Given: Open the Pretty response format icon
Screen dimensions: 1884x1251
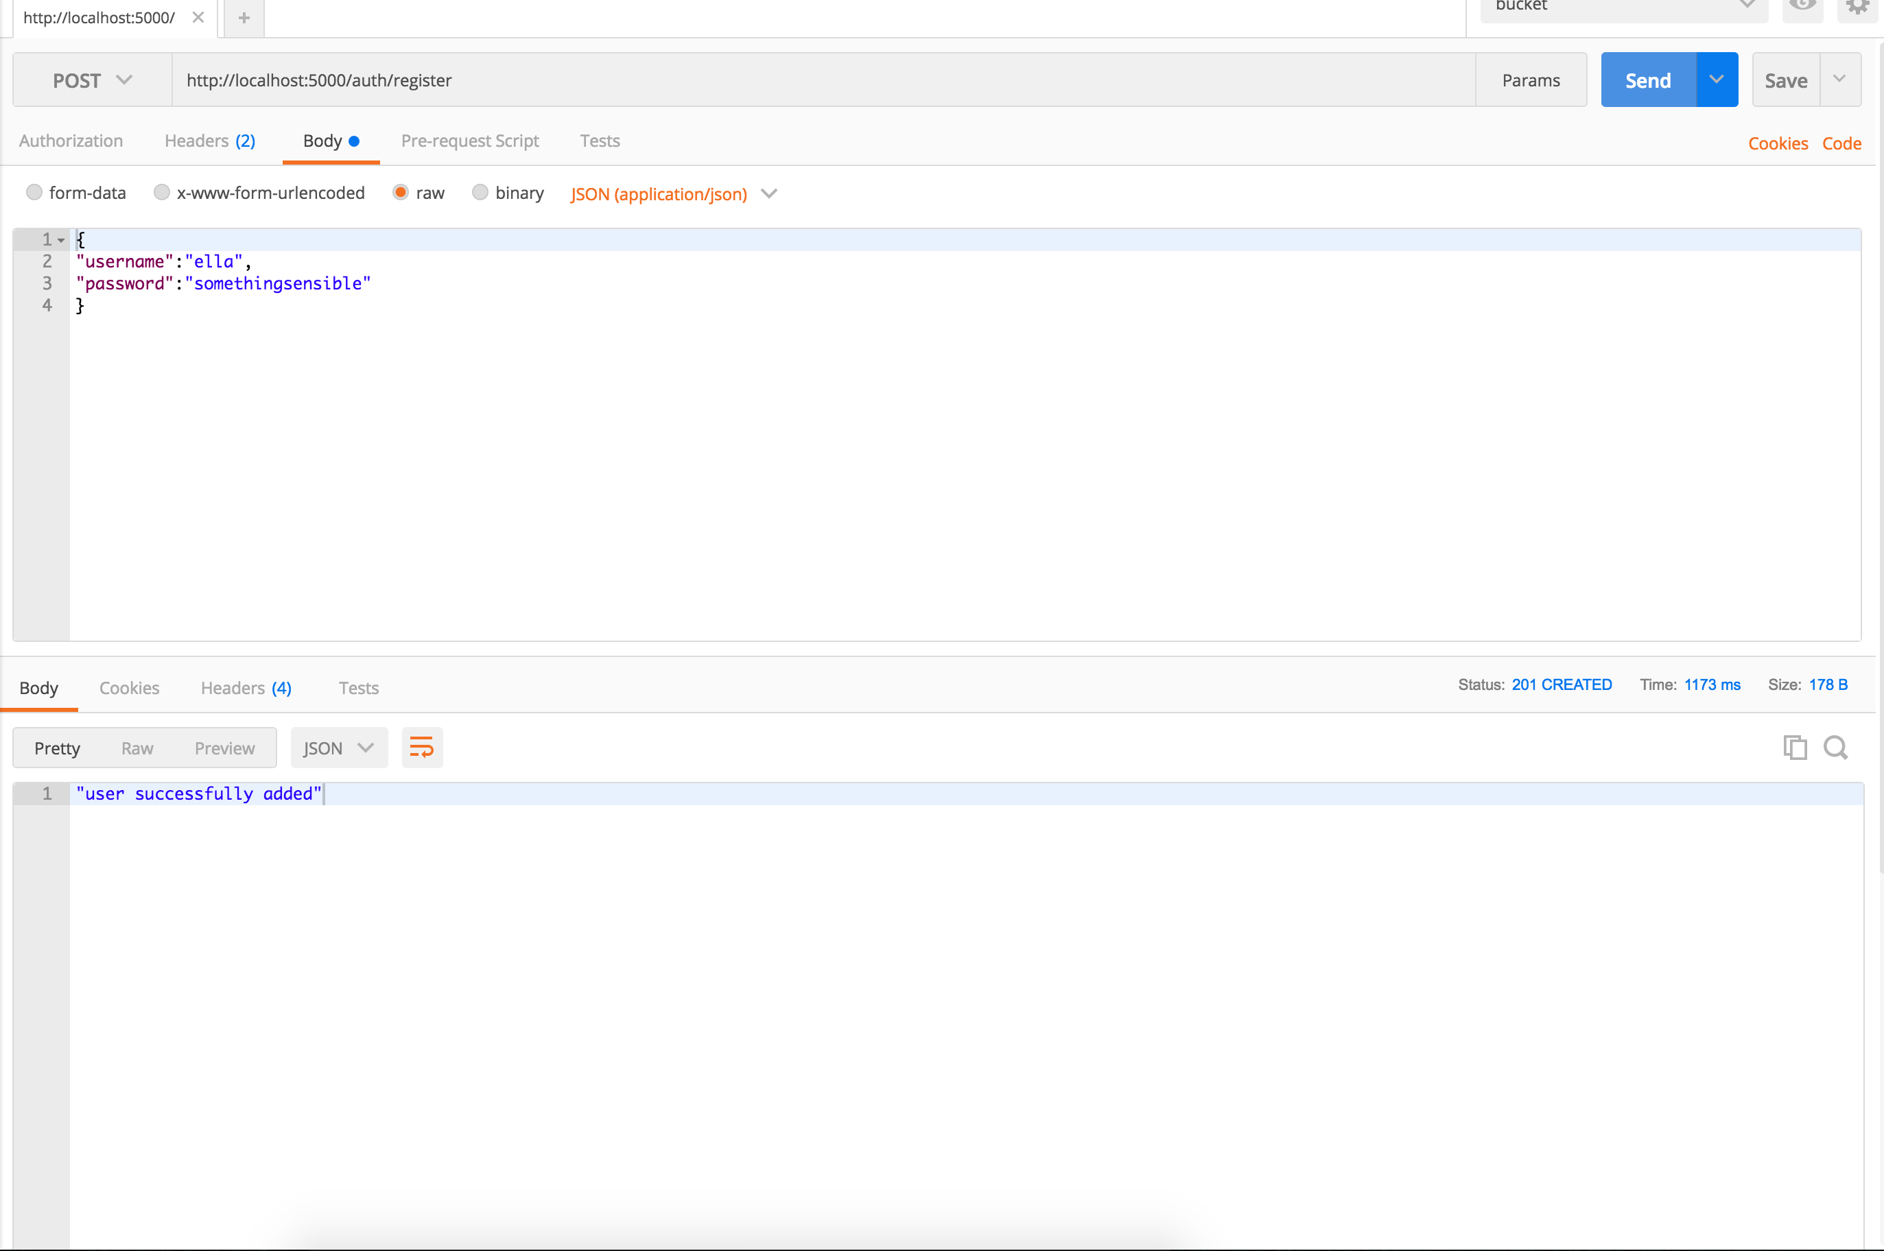Looking at the screenshot, I should [57, 748].
